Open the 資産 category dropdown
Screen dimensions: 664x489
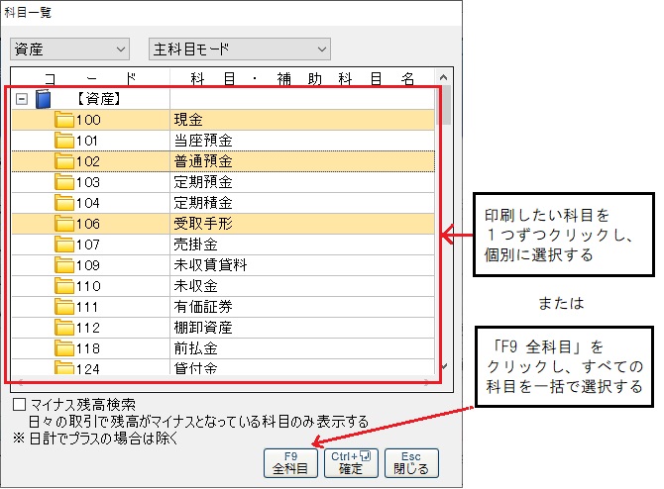[69, 49]
